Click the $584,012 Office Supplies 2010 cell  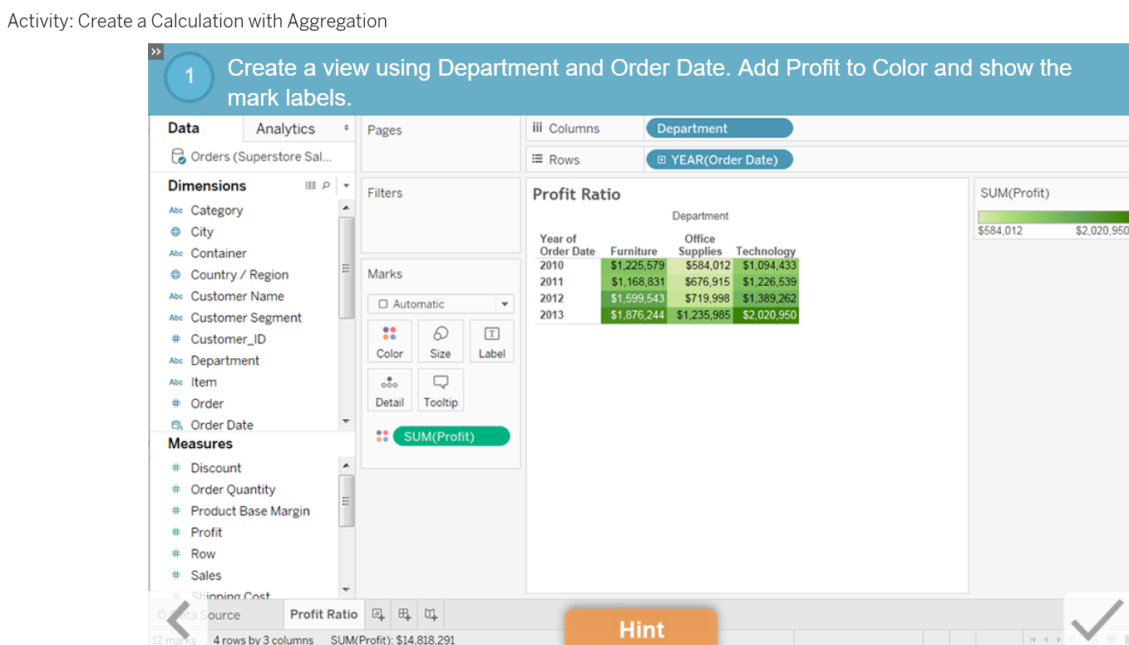click(700, 266)
